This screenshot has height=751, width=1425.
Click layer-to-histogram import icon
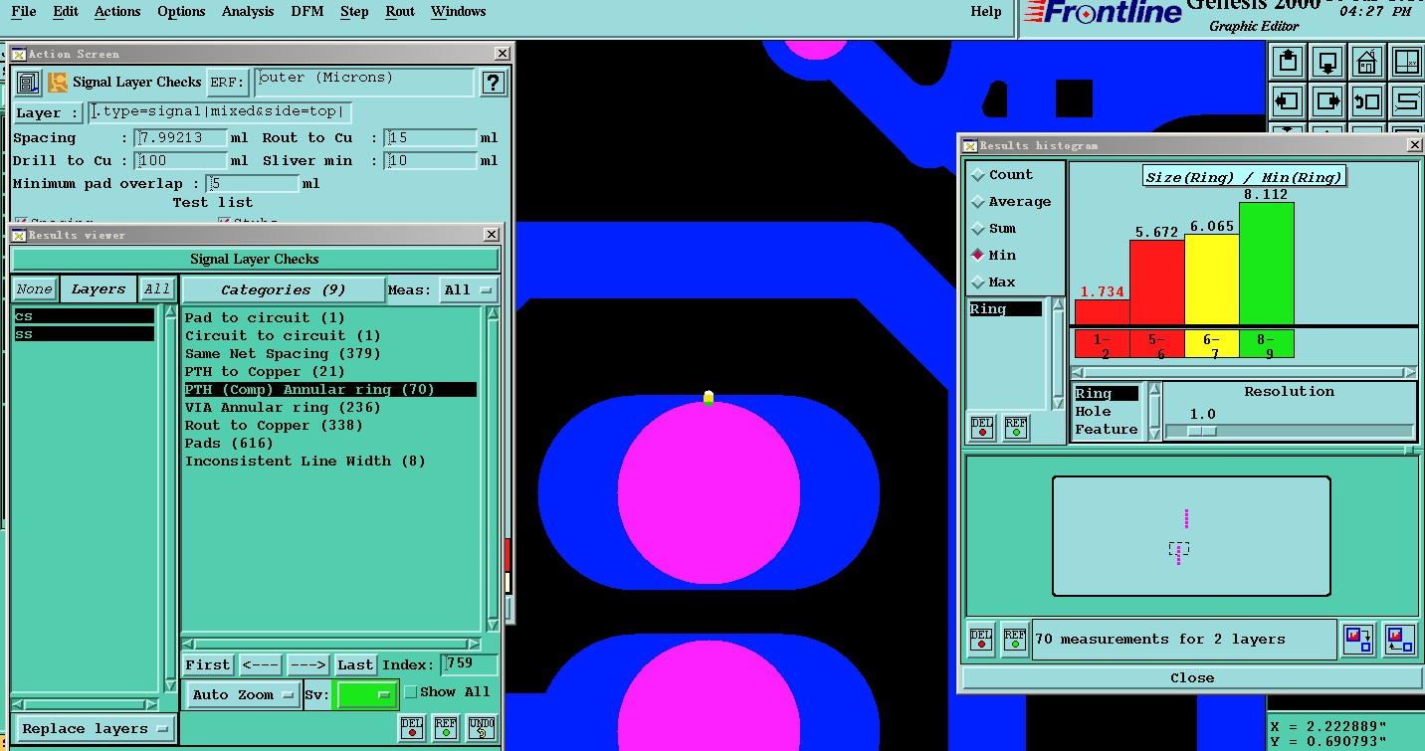[x=1399, y=639]
